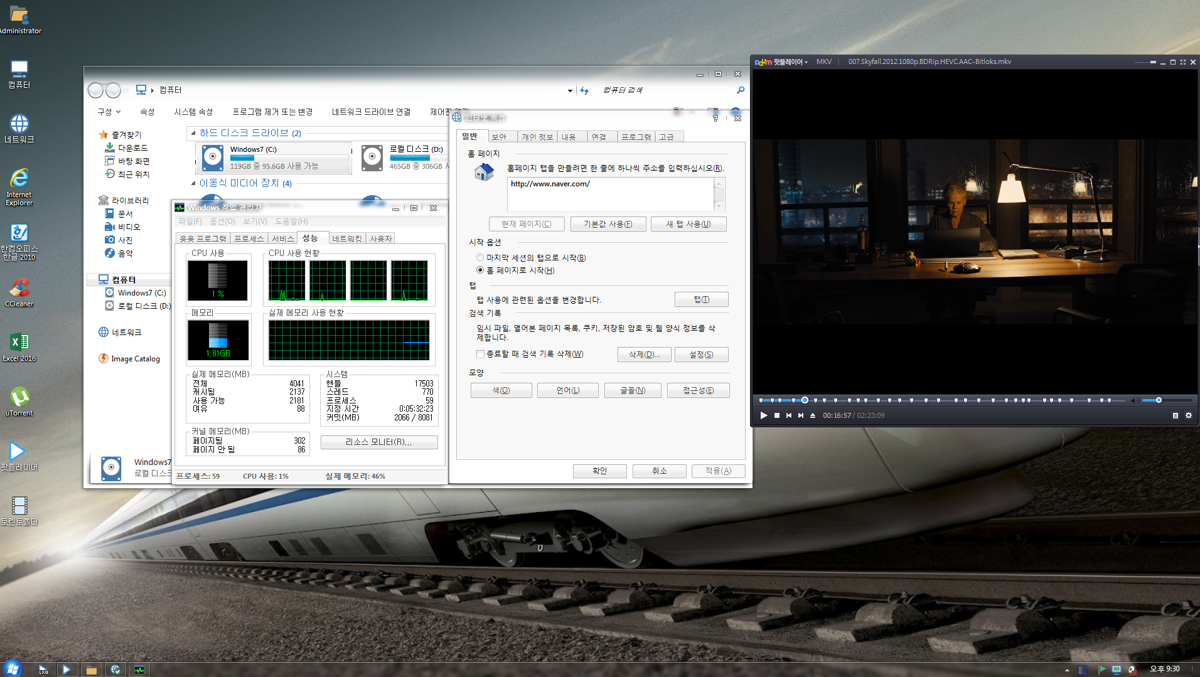
Task: Confirm Internet Options with 확인
Action: [x=600, y=471]
